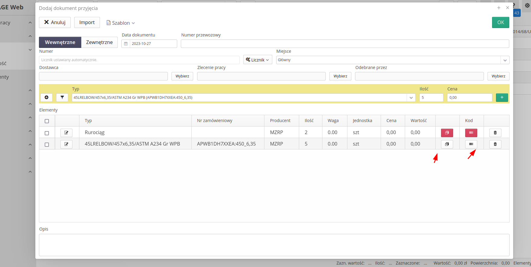Click the Data dokumentu date field

[x=153, y=44]
